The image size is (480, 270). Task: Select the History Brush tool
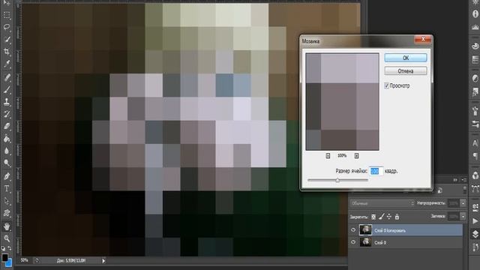click(x=7, y=114)
